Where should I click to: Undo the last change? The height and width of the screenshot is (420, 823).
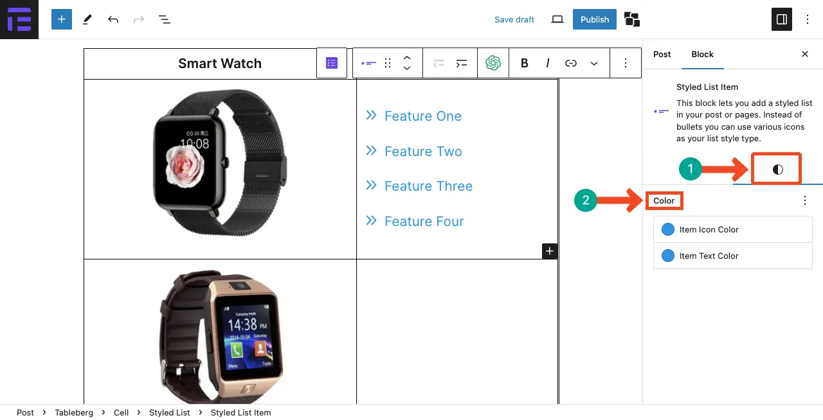(113, 19)
